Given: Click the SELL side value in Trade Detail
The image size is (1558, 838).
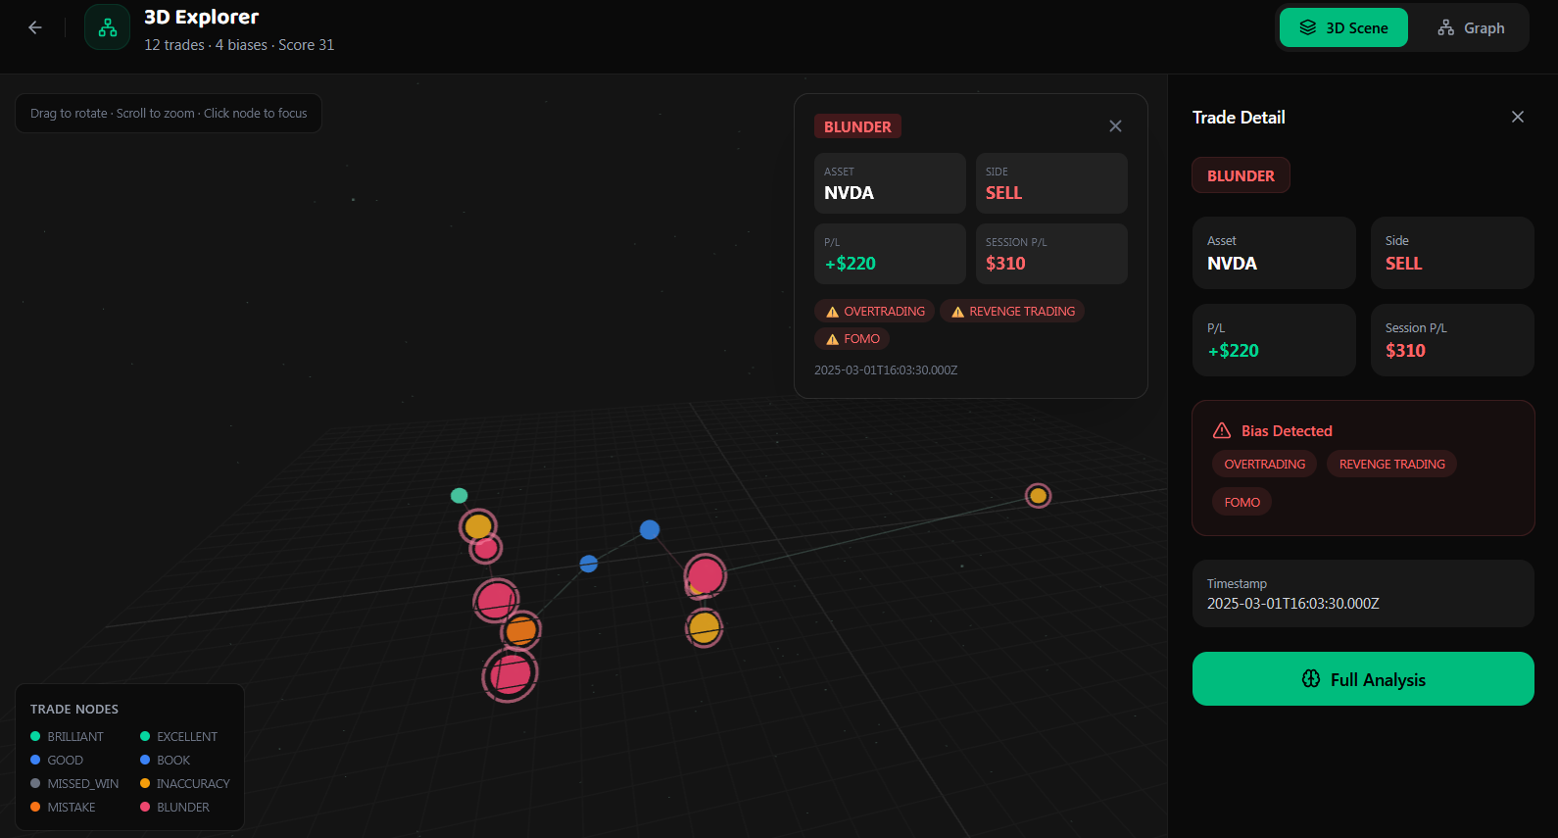Looking at the screenshot, I should click(x=1403, y=264).
